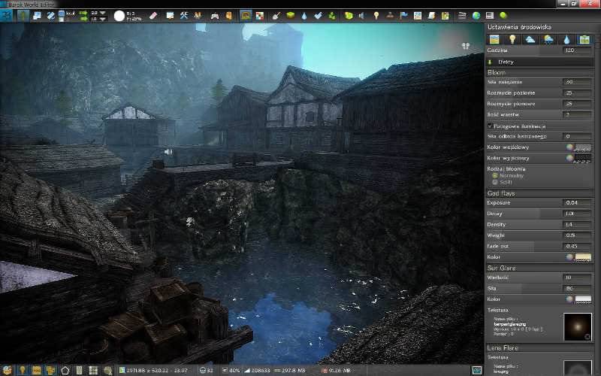Switch to the light bulb environment tab
Image resolution: width=601 pixels, height=376 pixels.
tap(512, 39)
